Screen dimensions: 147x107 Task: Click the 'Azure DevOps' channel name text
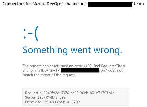[48, 4]
